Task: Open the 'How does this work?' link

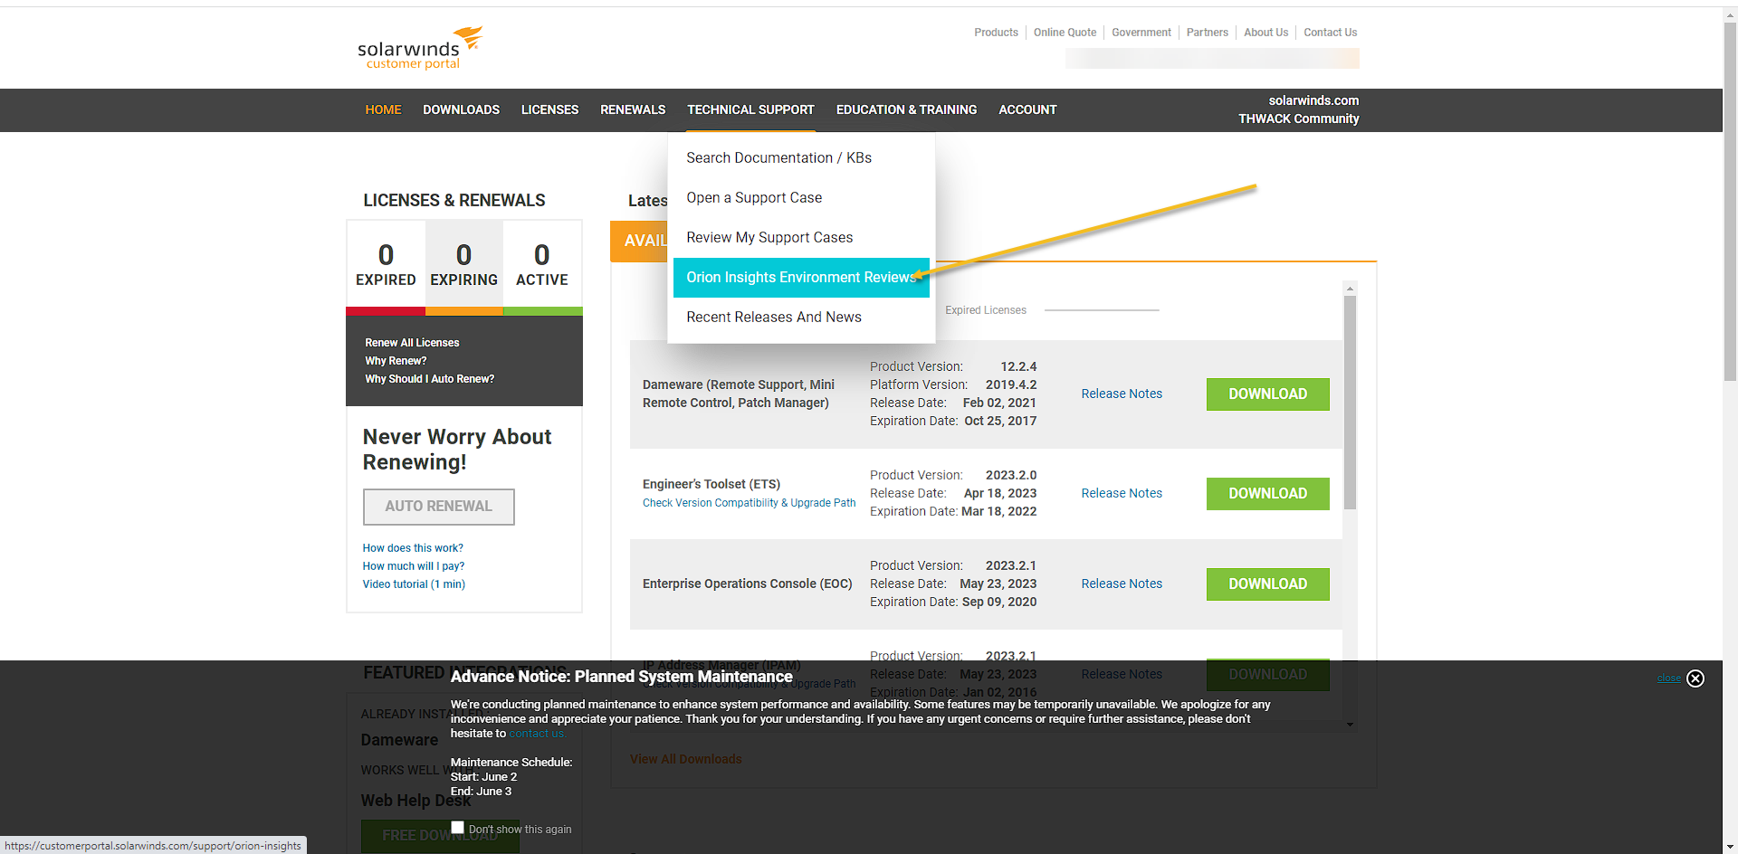Action: click(x=413, y=548)
